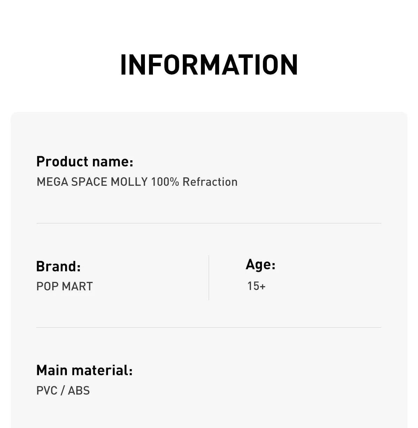Click the "Brand:" label
The image size is (418, 428).
[59, 267]
